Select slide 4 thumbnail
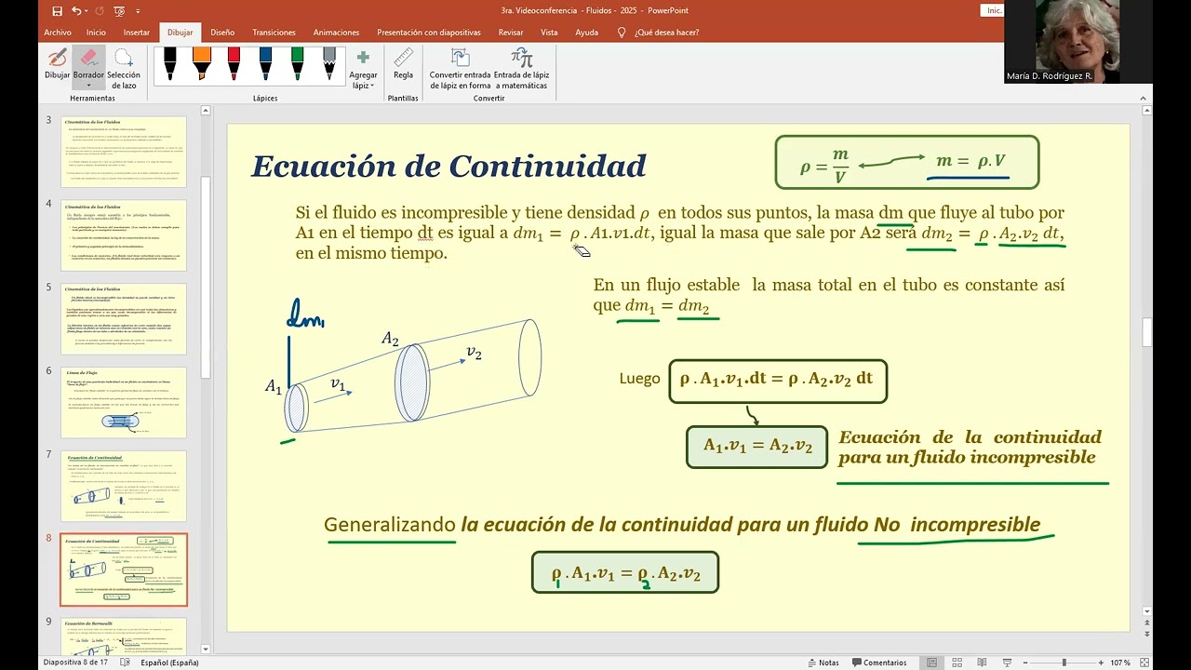 pyautogui.click(x=124, y=235)
